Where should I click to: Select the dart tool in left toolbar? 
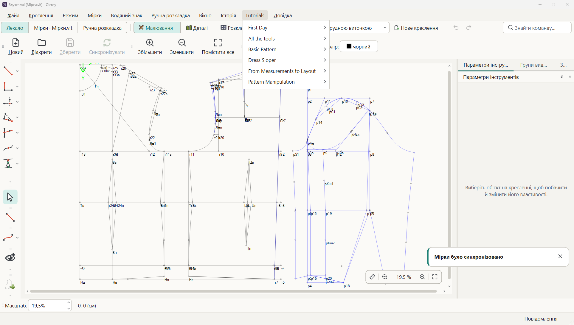tap(8, 163)
